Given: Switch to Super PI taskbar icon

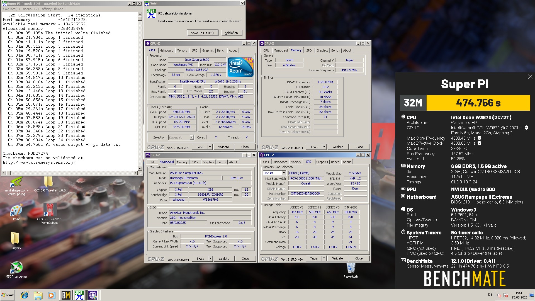Looking at the screenshot, I should (x=79, y=295).
